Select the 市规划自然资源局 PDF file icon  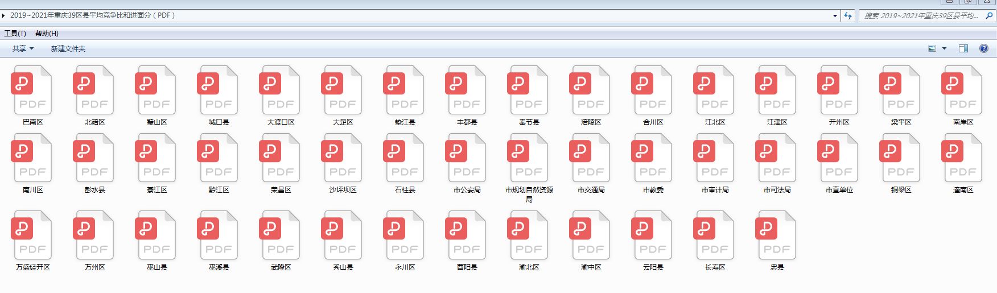528,158
